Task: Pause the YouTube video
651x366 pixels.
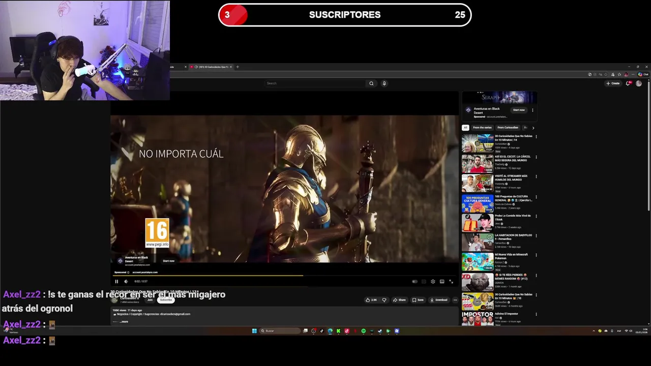Action: [116, 281]
